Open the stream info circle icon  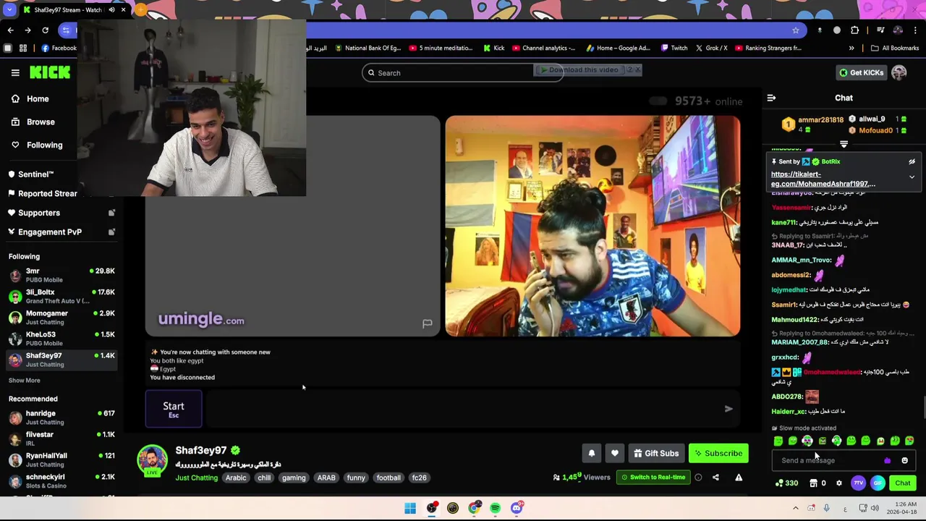click(x=698, y=478)
